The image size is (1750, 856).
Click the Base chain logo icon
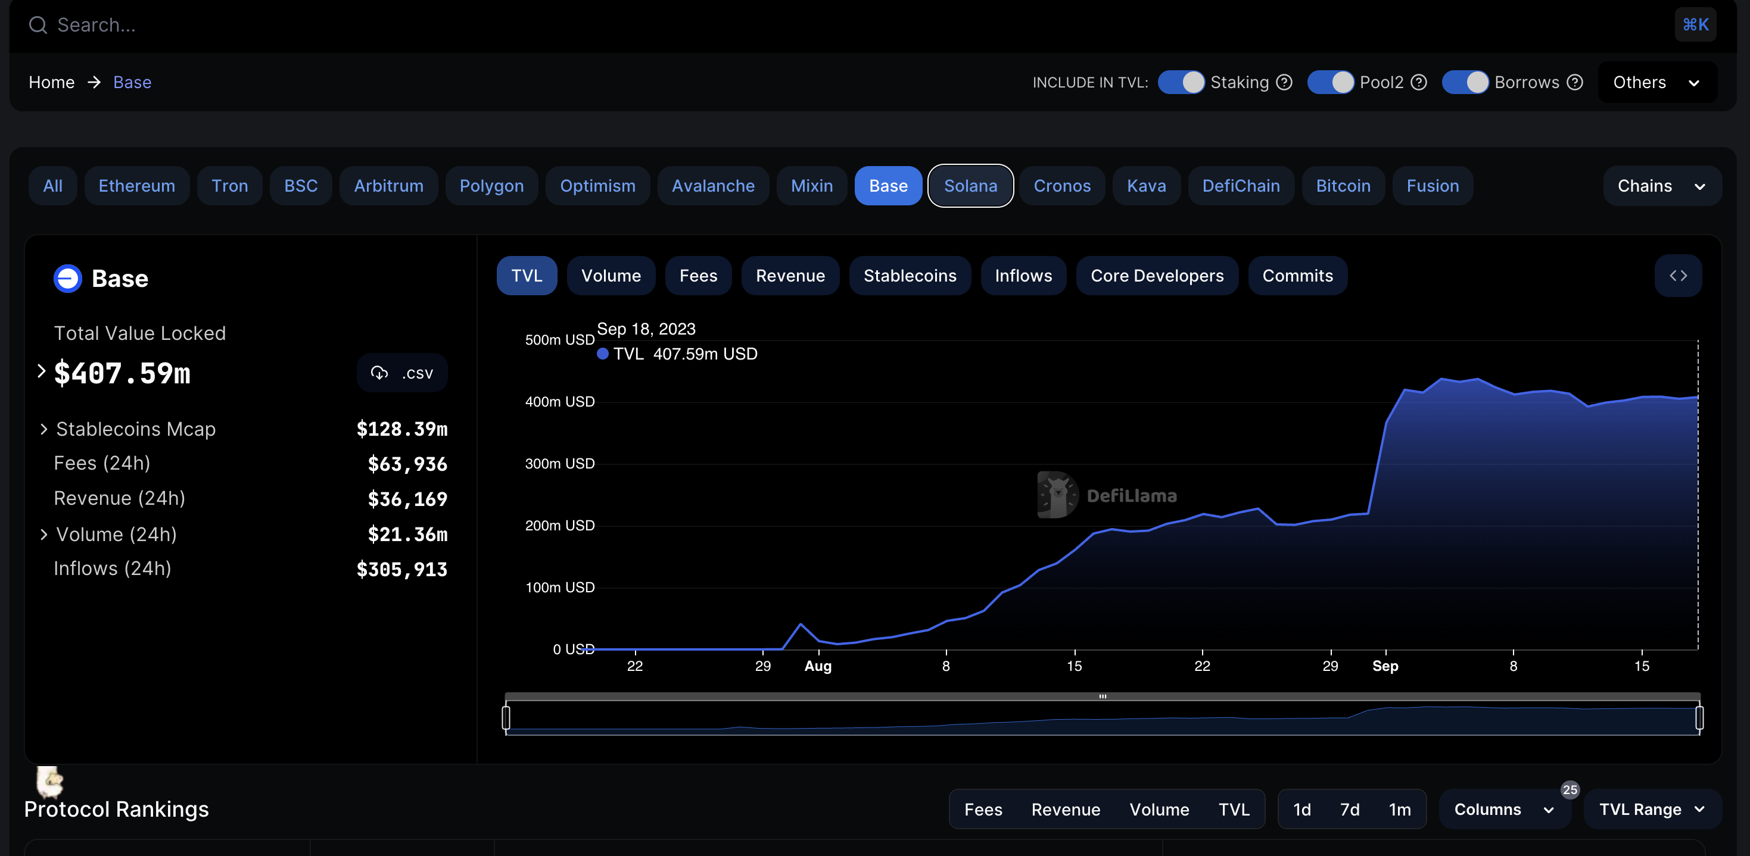(x=67, y=279)
